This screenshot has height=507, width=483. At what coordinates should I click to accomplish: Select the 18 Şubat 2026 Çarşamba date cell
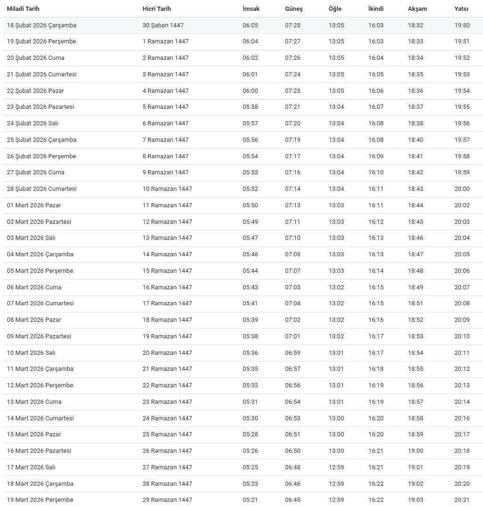41,25
